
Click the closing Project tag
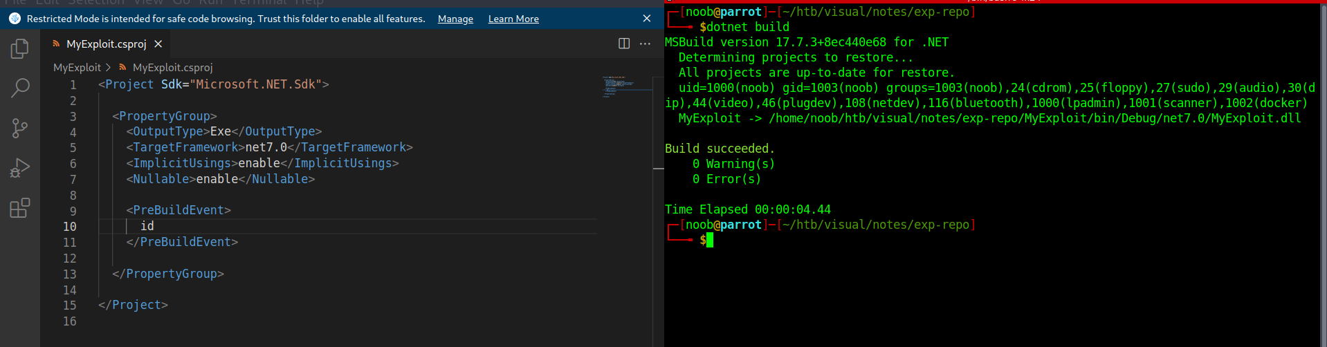click(x=133, y=305)
